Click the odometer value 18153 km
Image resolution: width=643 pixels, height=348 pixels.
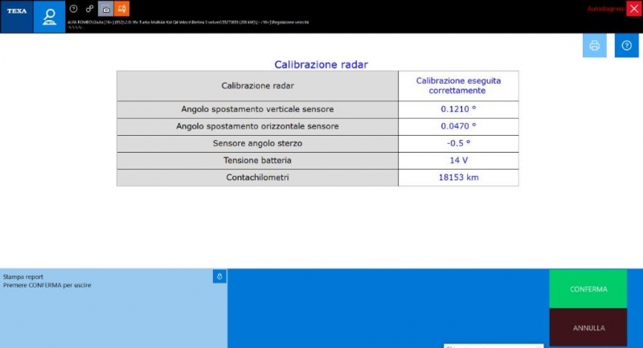(458, 177)
